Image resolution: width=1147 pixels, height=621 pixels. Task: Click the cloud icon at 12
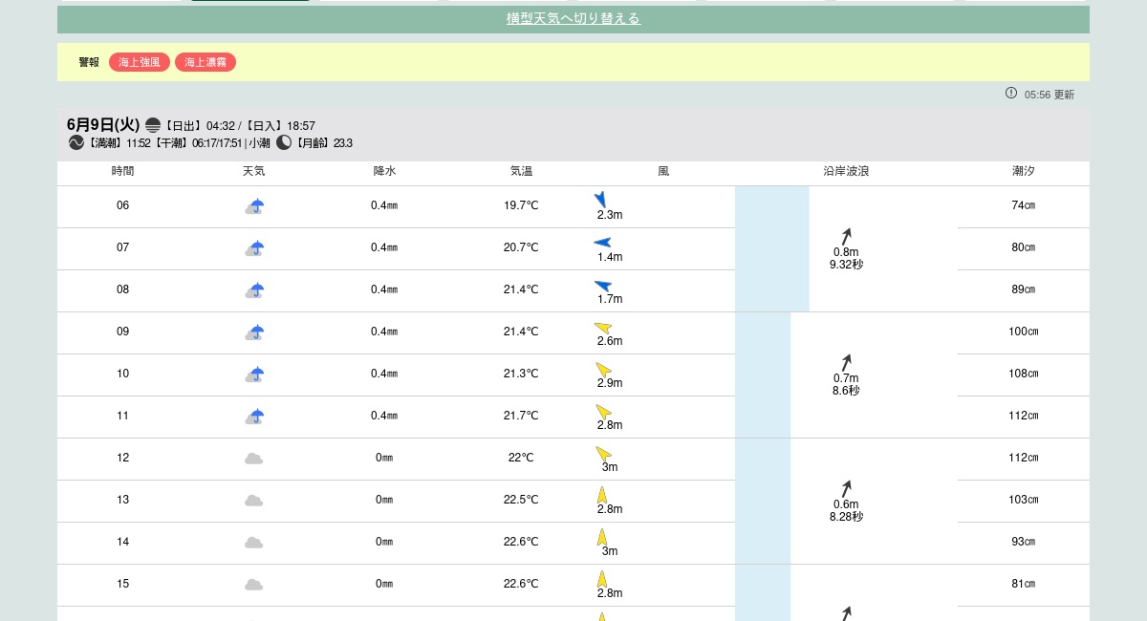[253, 459]
